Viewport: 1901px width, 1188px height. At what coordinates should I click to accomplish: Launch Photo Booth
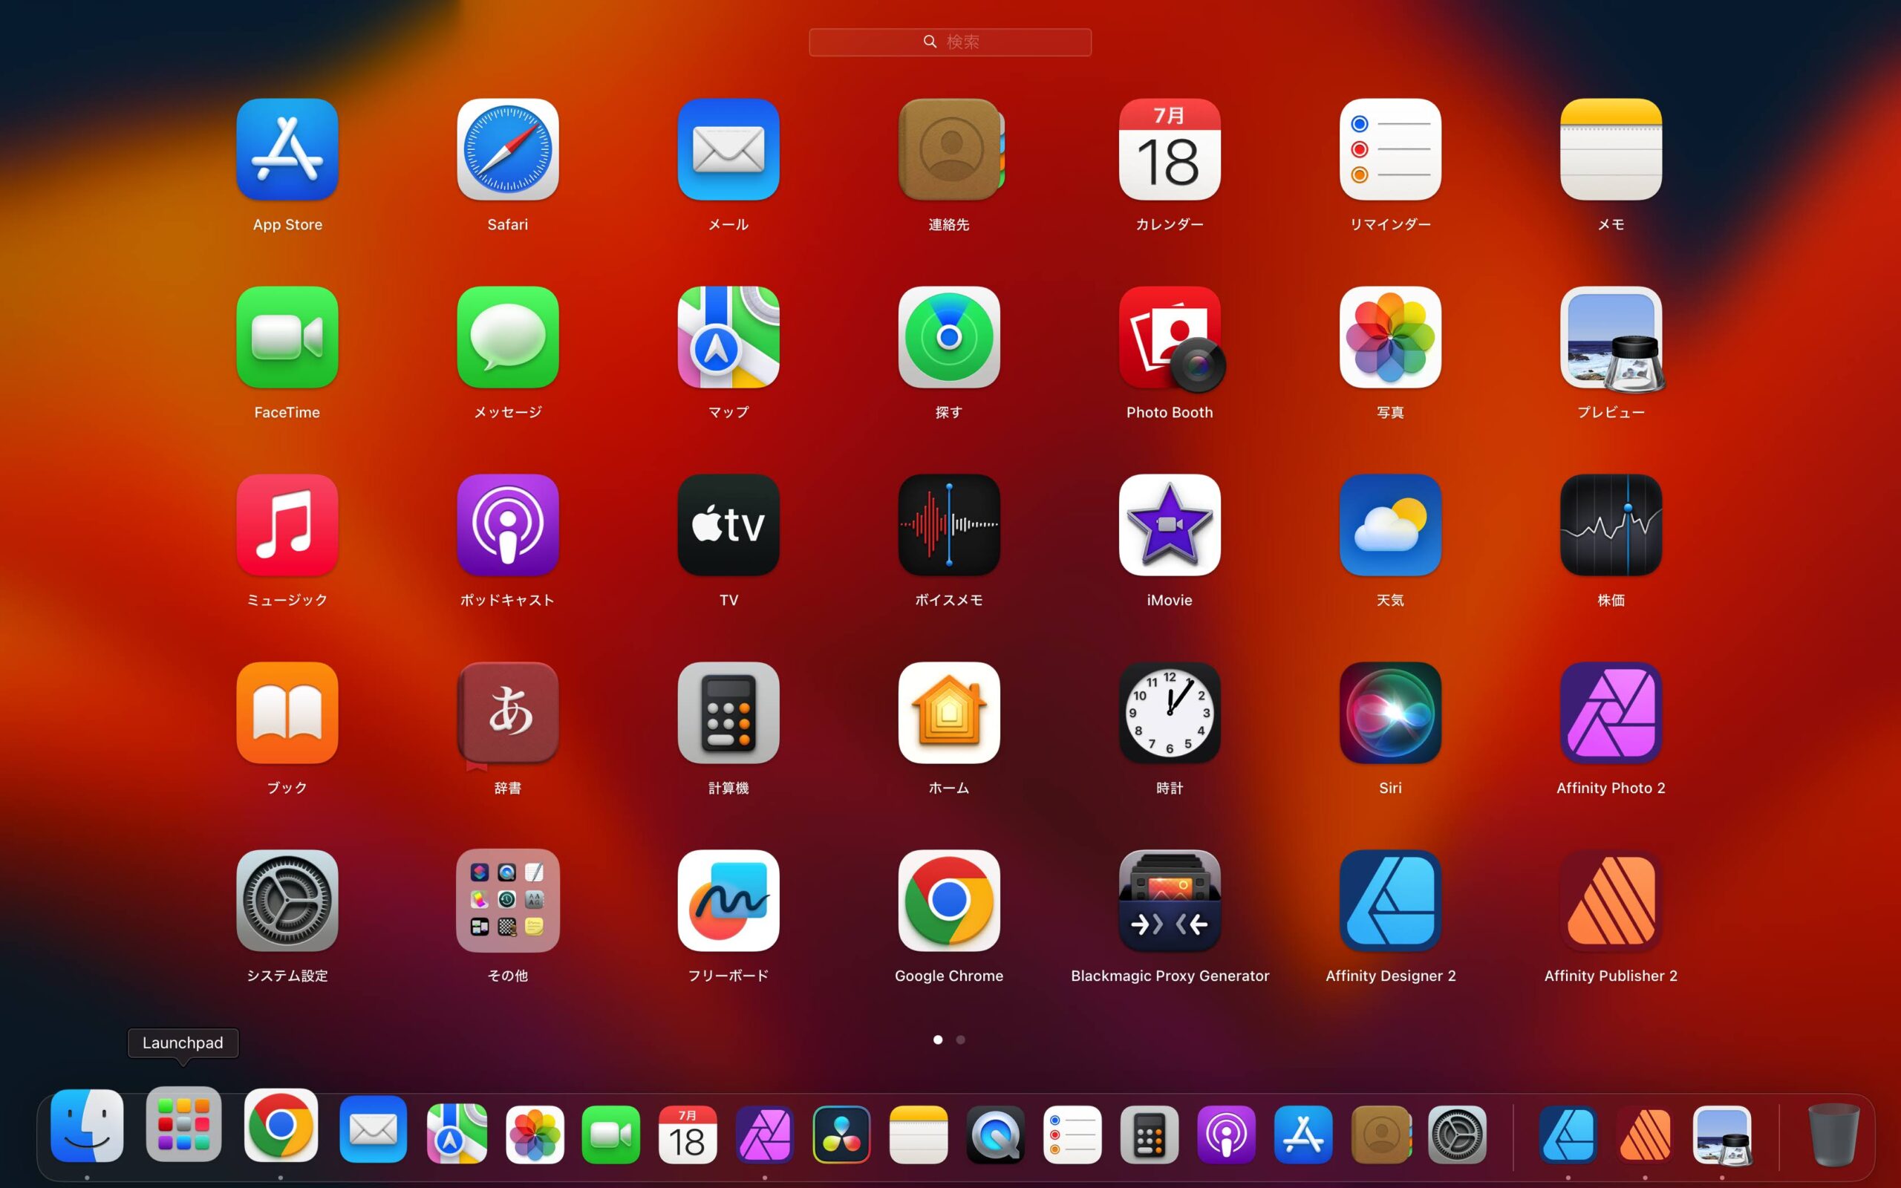point(1169,337)
